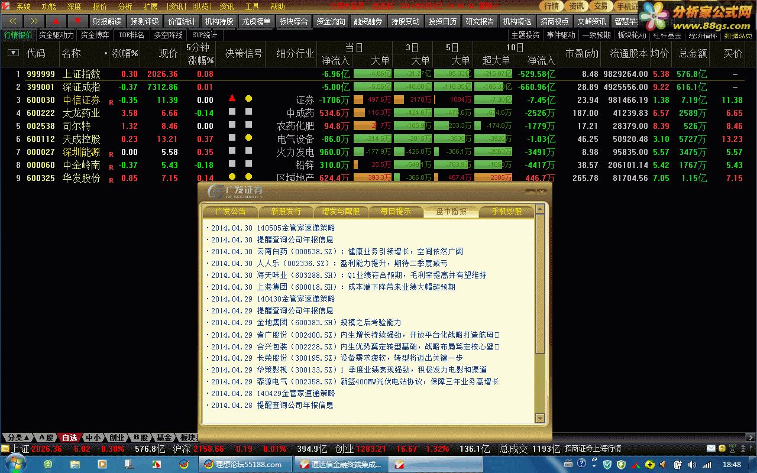
Task: Open 持股变动 from the toolbar
Action: point(405,21)
